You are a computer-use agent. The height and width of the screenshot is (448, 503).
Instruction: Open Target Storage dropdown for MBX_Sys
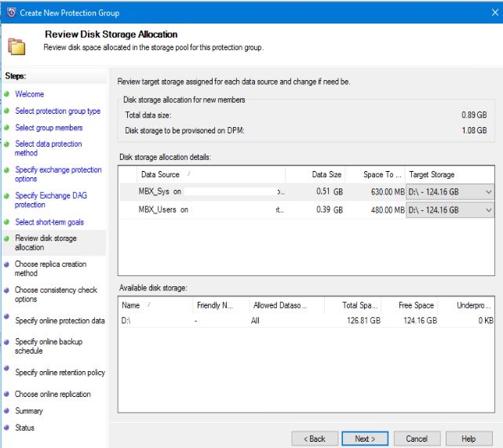point(489,191)
